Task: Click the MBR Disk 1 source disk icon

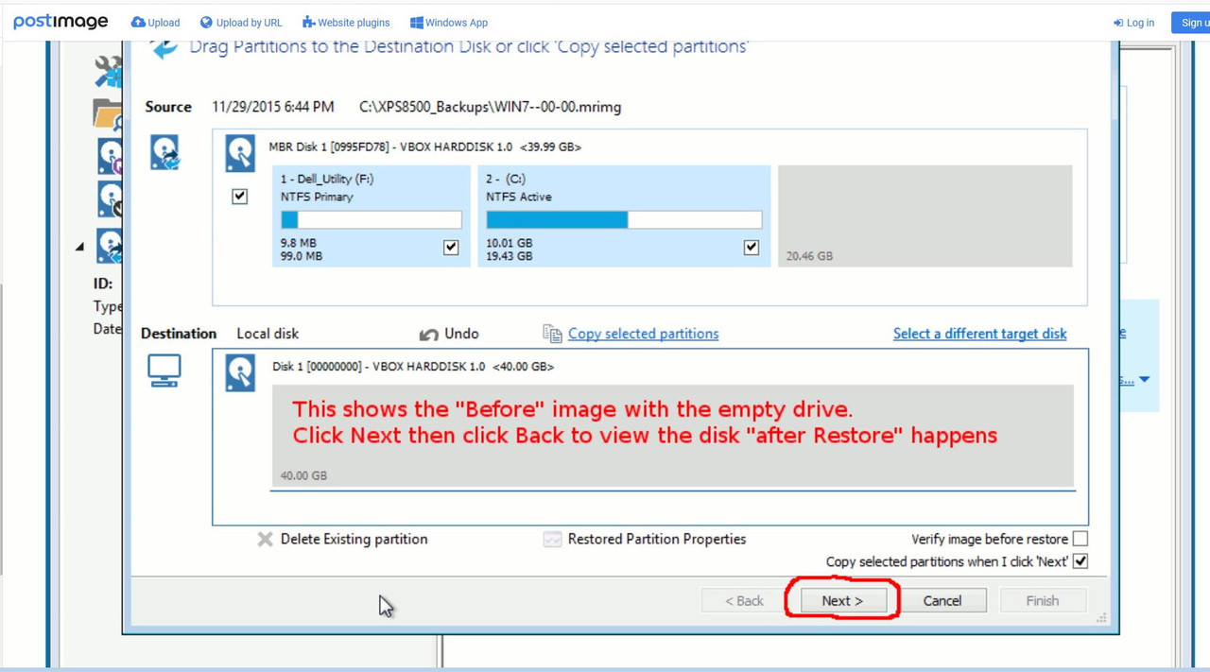Action: 240,153
